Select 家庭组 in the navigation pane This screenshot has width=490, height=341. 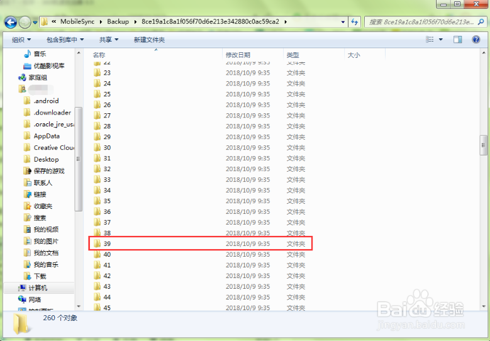(38, 77)
